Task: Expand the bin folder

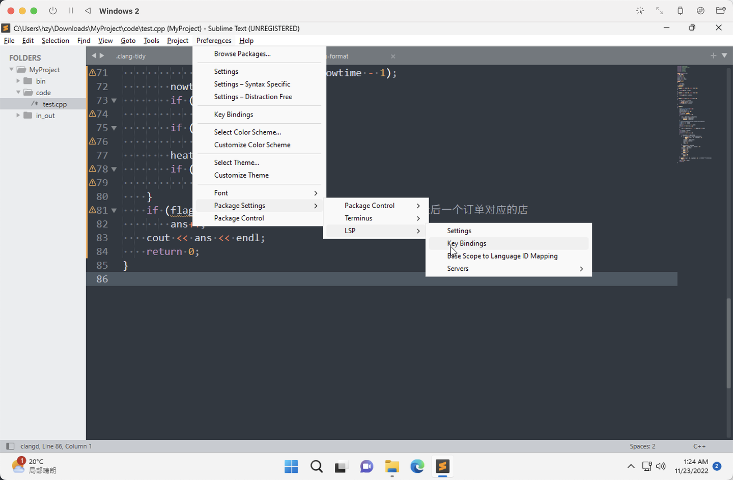Action: 18,81
